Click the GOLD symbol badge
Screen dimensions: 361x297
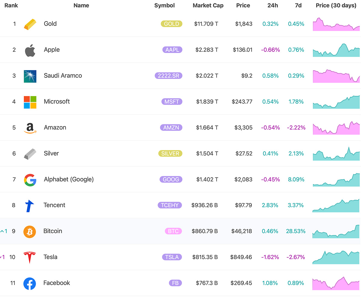coord(171,24)
